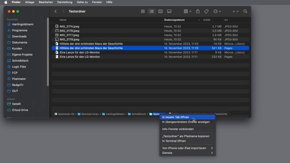Choose Testordner als Pfadname kopieren

(x=188, y=136)
